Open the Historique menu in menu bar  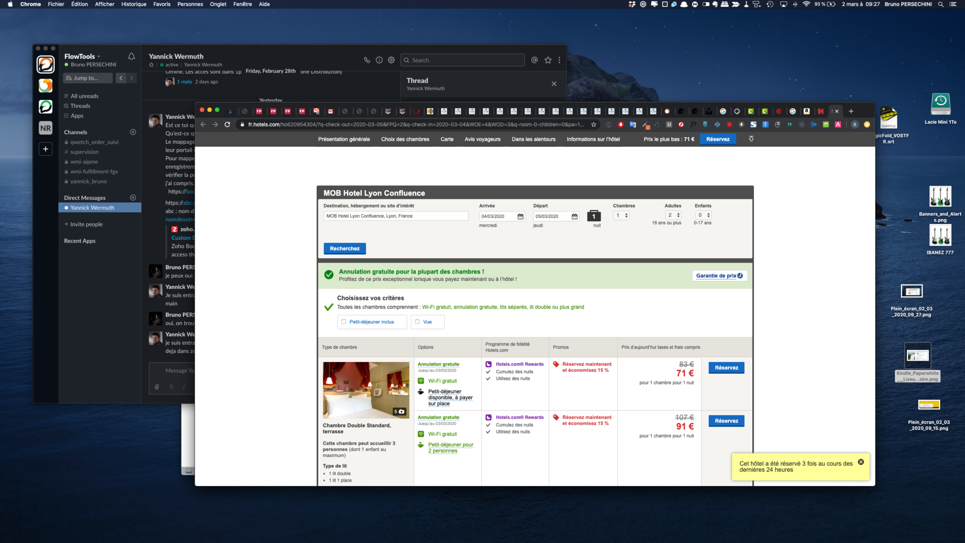tap(134, 4)
